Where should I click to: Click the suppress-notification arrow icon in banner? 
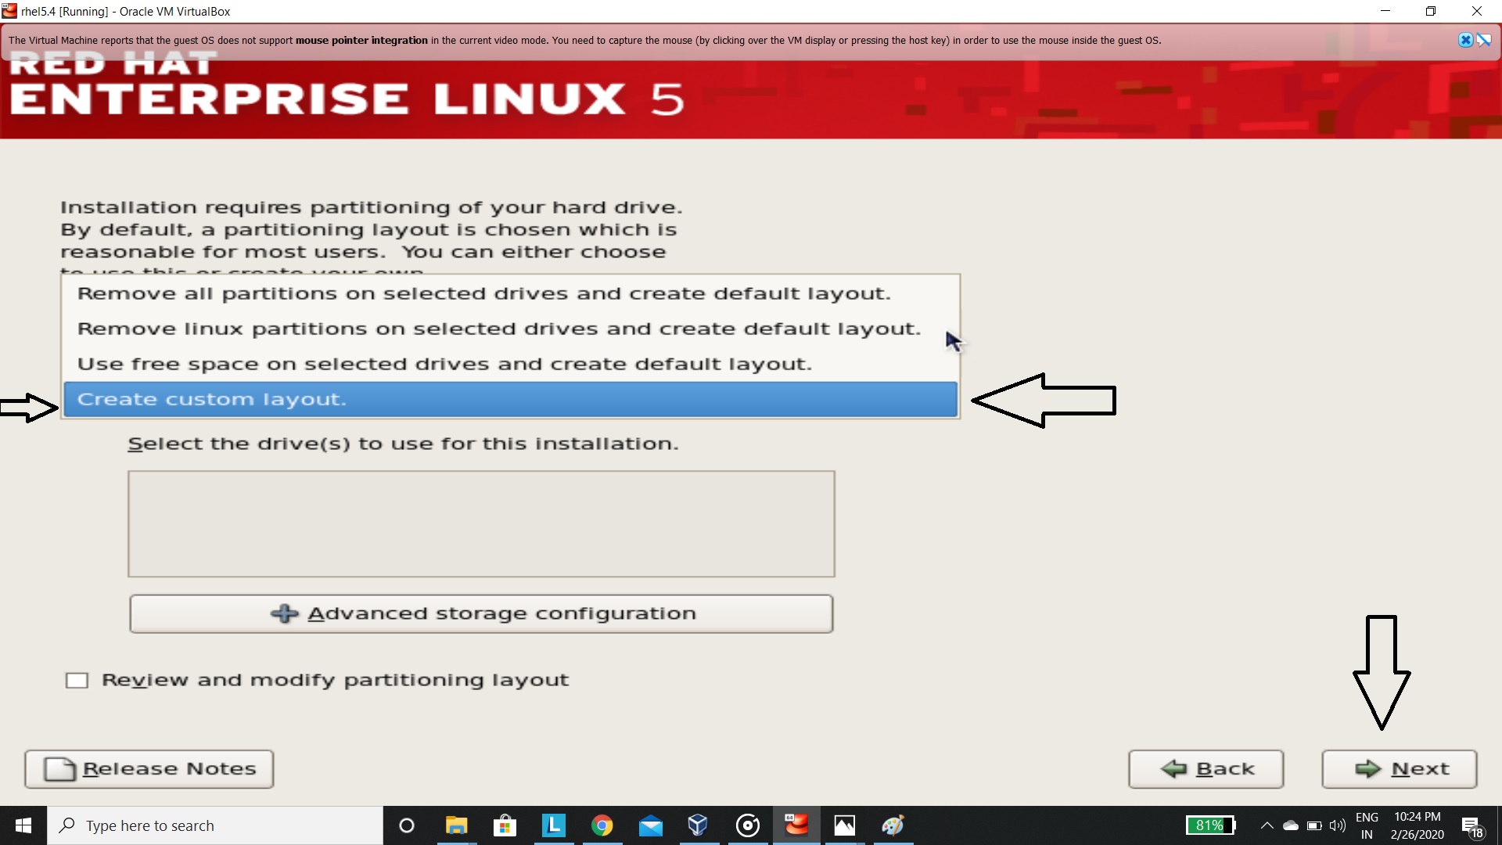pyautogui.click(x=1484, y=40)
